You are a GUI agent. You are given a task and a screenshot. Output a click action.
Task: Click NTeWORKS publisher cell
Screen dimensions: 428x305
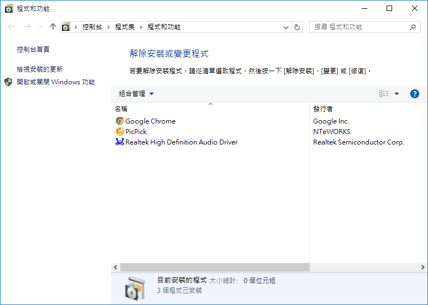[x=332, y=132]
